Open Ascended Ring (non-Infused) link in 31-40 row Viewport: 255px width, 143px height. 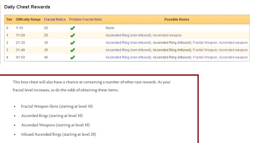tap(128, 50)
